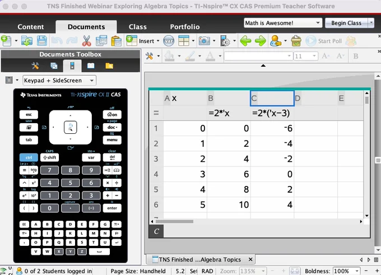Select TI-SmartView handheld icon in Toolbox

[72, 66]
